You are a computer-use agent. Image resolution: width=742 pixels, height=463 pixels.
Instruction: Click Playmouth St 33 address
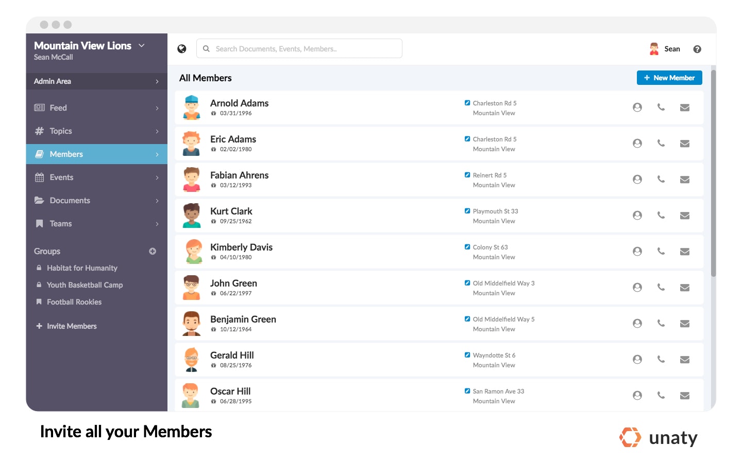click(495, 211)
